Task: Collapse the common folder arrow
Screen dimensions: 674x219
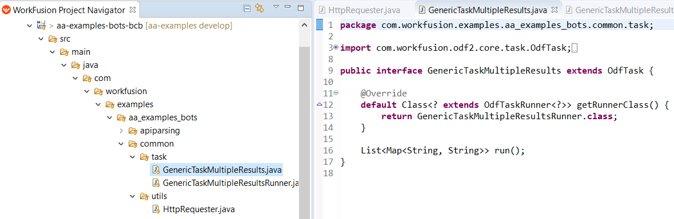Action: [x=121, y=144]
